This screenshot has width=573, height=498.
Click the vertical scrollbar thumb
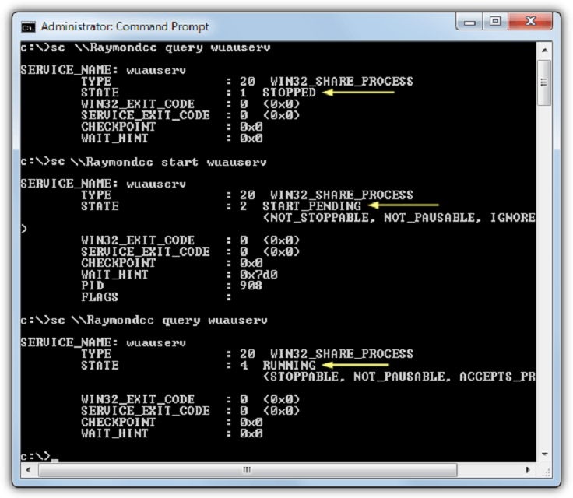click(x=544, y=82)
